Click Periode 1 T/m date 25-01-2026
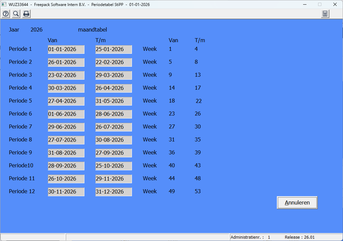Viewport: 343px width, 241px height. 113,49
